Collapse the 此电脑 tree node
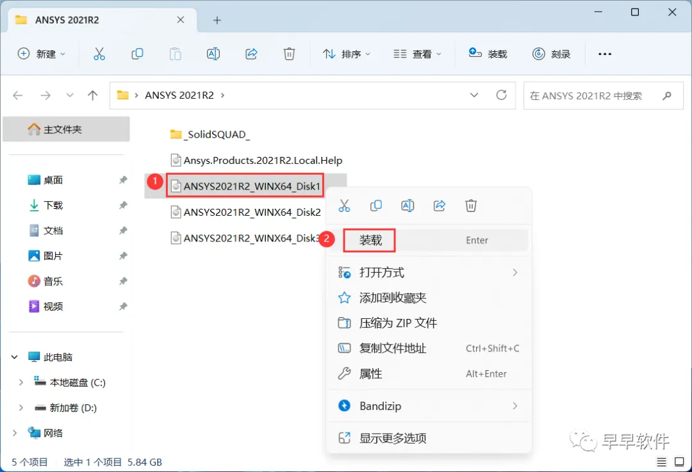Screen dimensions: 692x472 pos(15,357)
